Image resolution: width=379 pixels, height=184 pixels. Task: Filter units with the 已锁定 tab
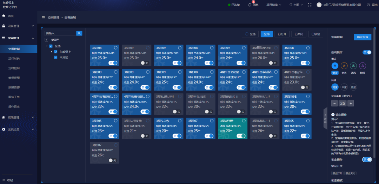(x=316, y=34)
